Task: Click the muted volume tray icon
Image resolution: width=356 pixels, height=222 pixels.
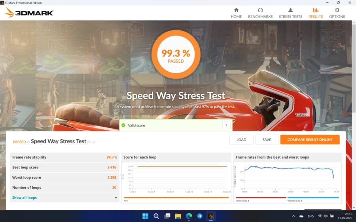Action: point(326,216)
